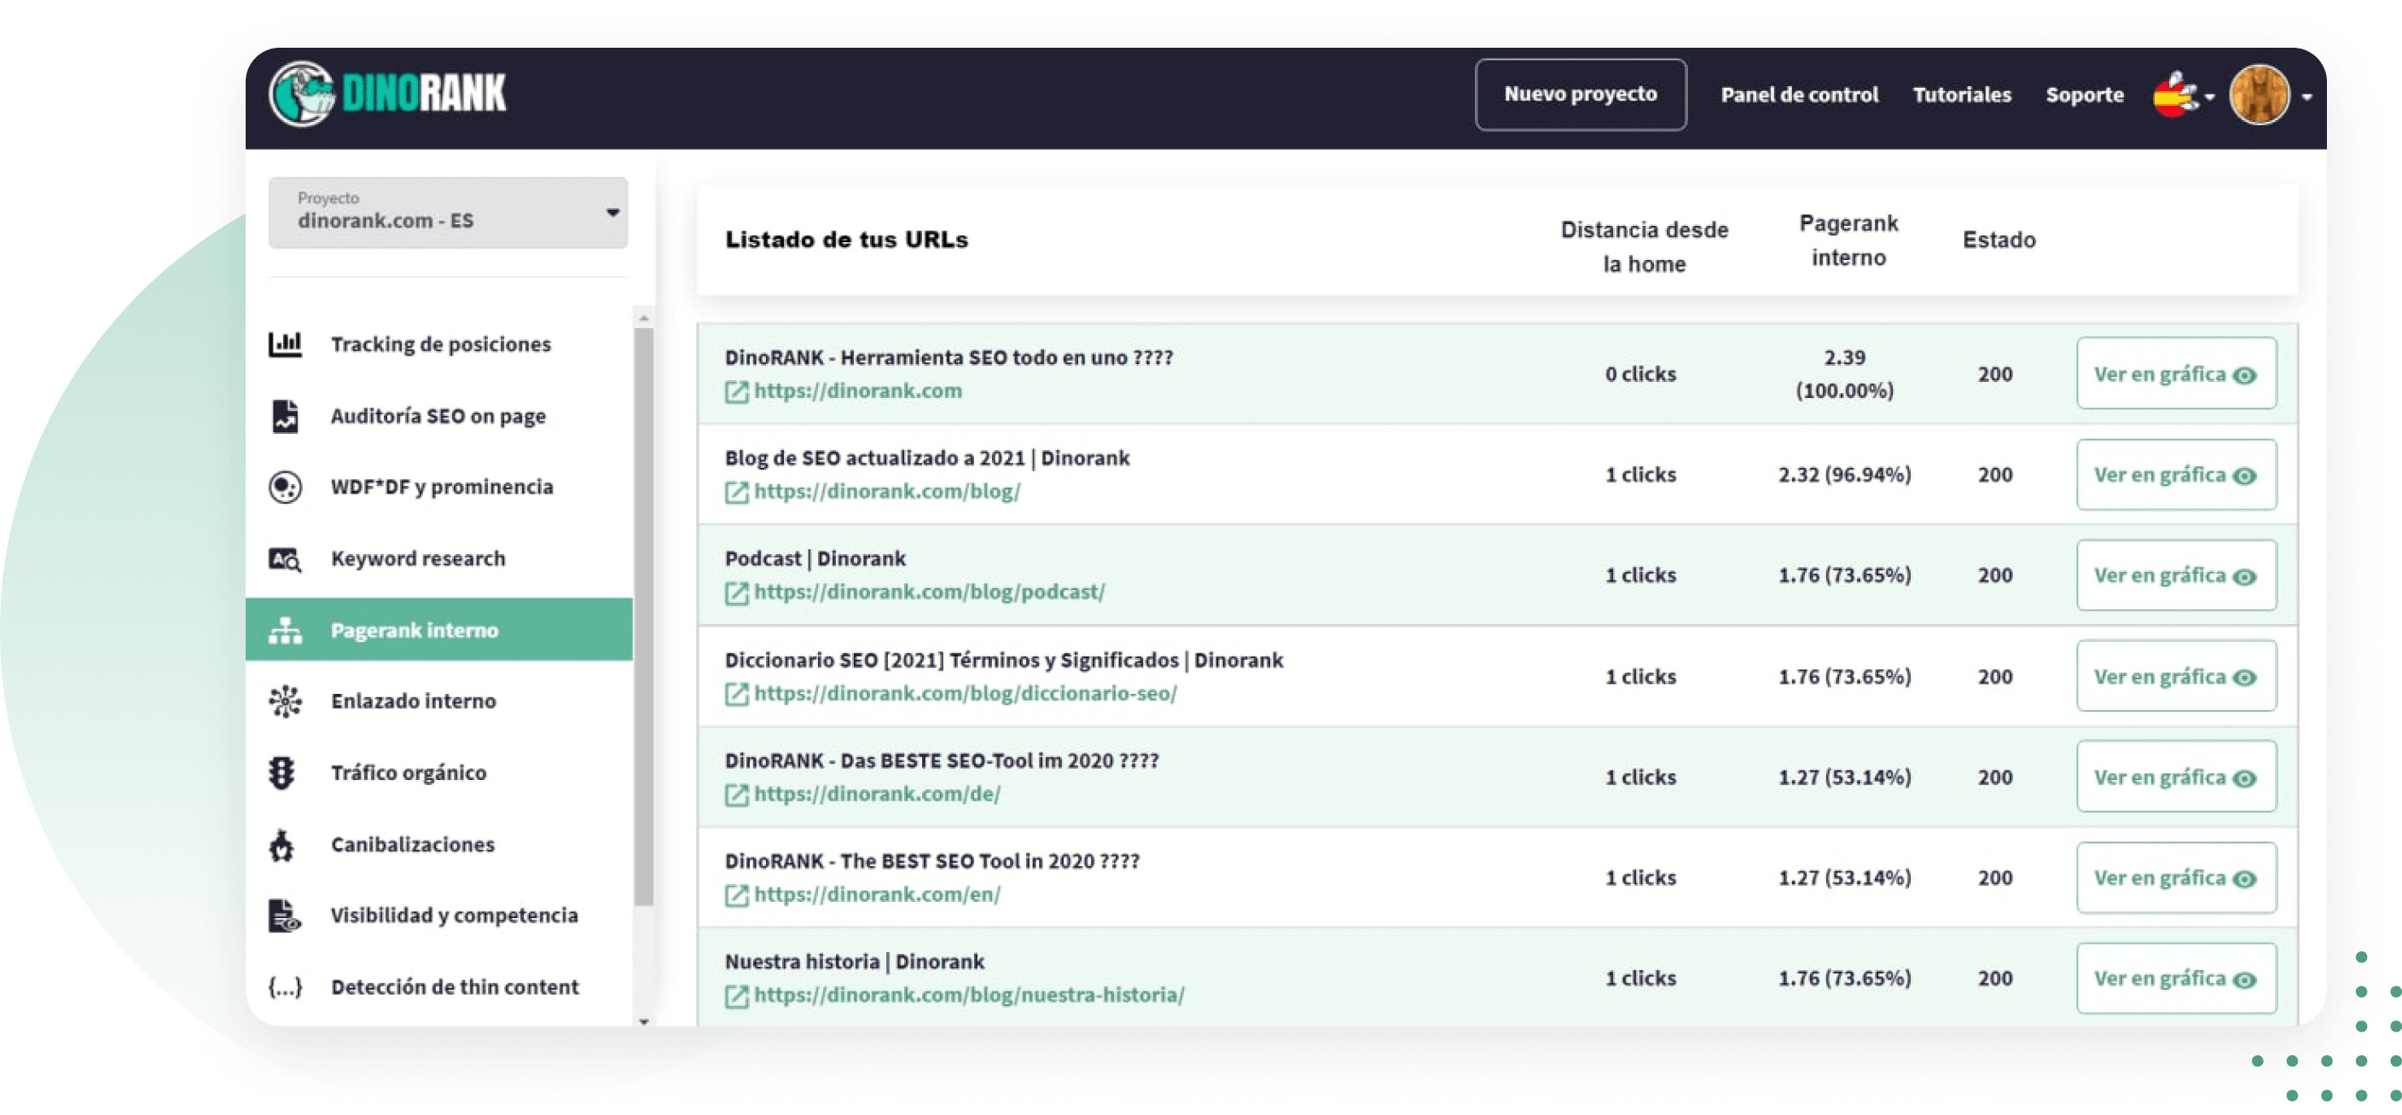
Task: Click the Tracking de posiciones chart icon
Action: click(286, 344)
